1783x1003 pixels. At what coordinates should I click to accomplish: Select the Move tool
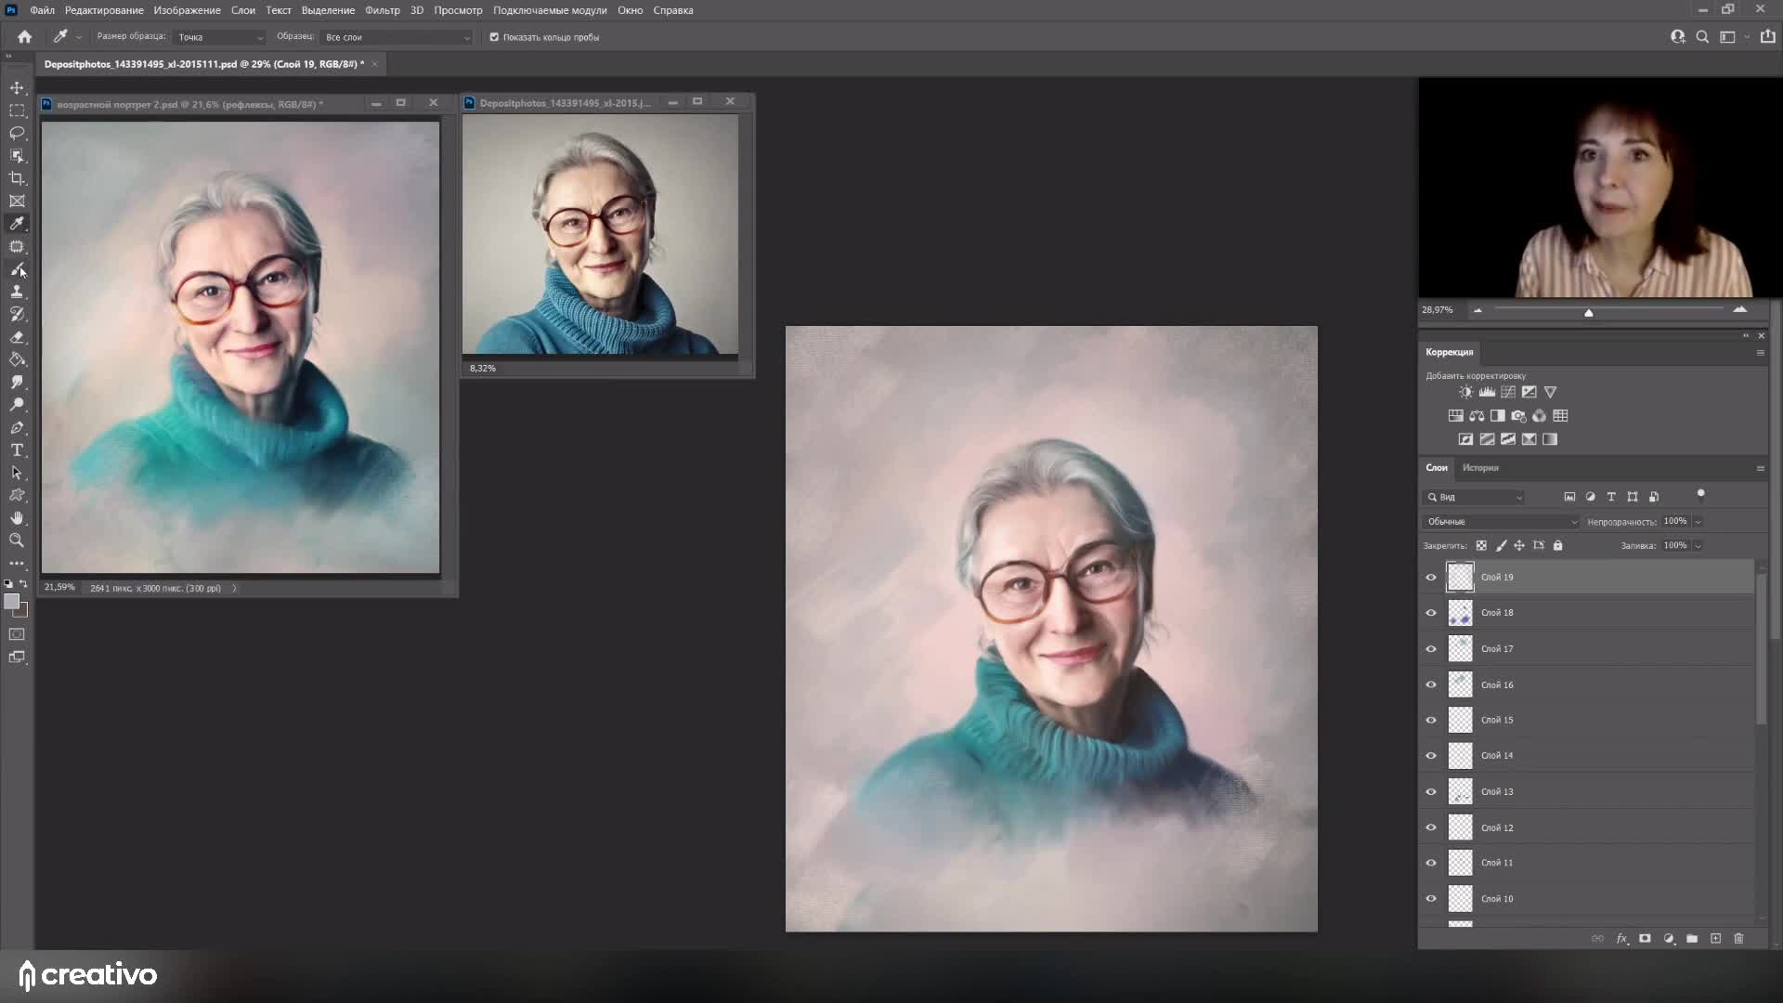point(17,87)
